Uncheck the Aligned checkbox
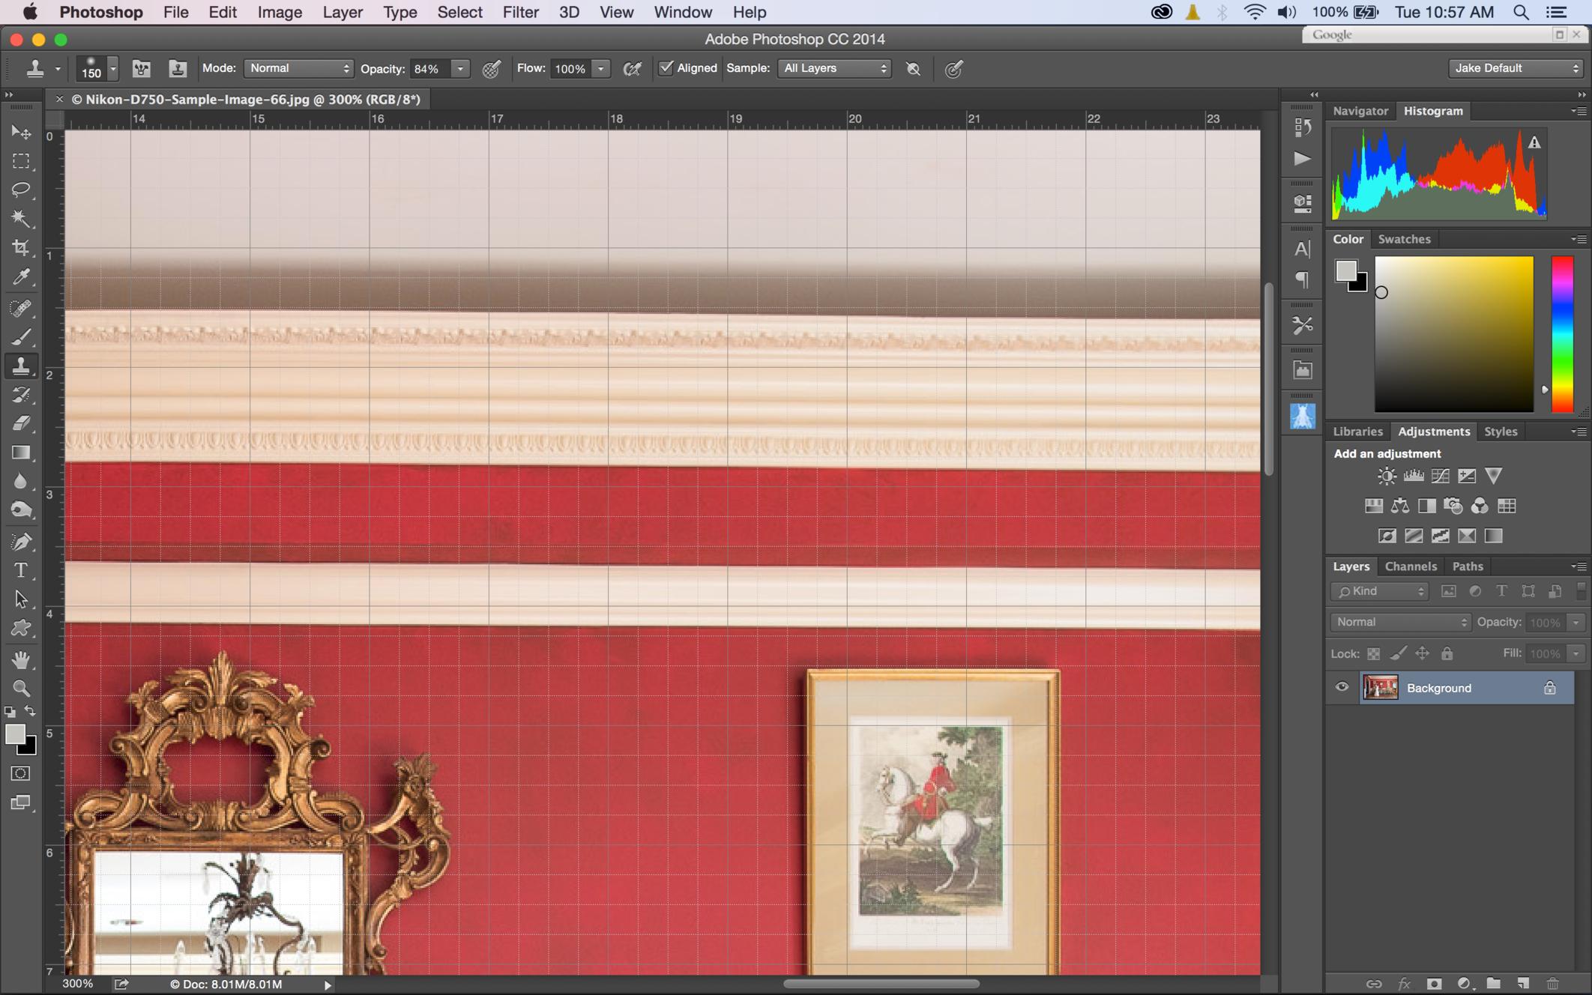This screenshot has width=1592, height=995. click(666, 68)
